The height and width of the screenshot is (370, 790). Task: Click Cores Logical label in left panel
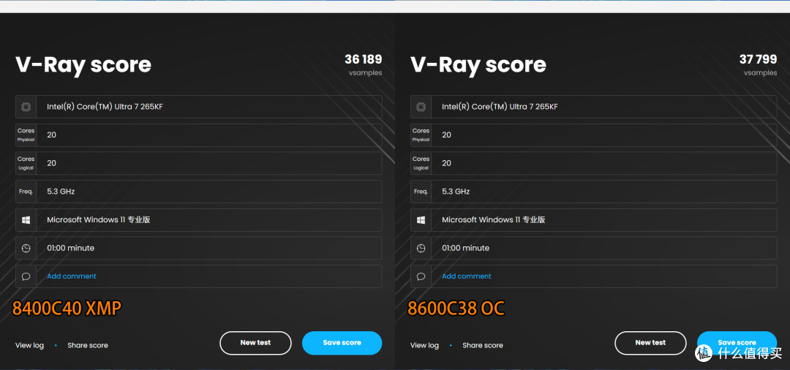click(26, 163)
